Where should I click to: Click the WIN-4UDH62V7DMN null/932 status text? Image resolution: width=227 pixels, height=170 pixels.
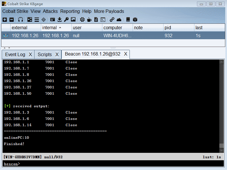pyautogui.click(x=33, y=157)
